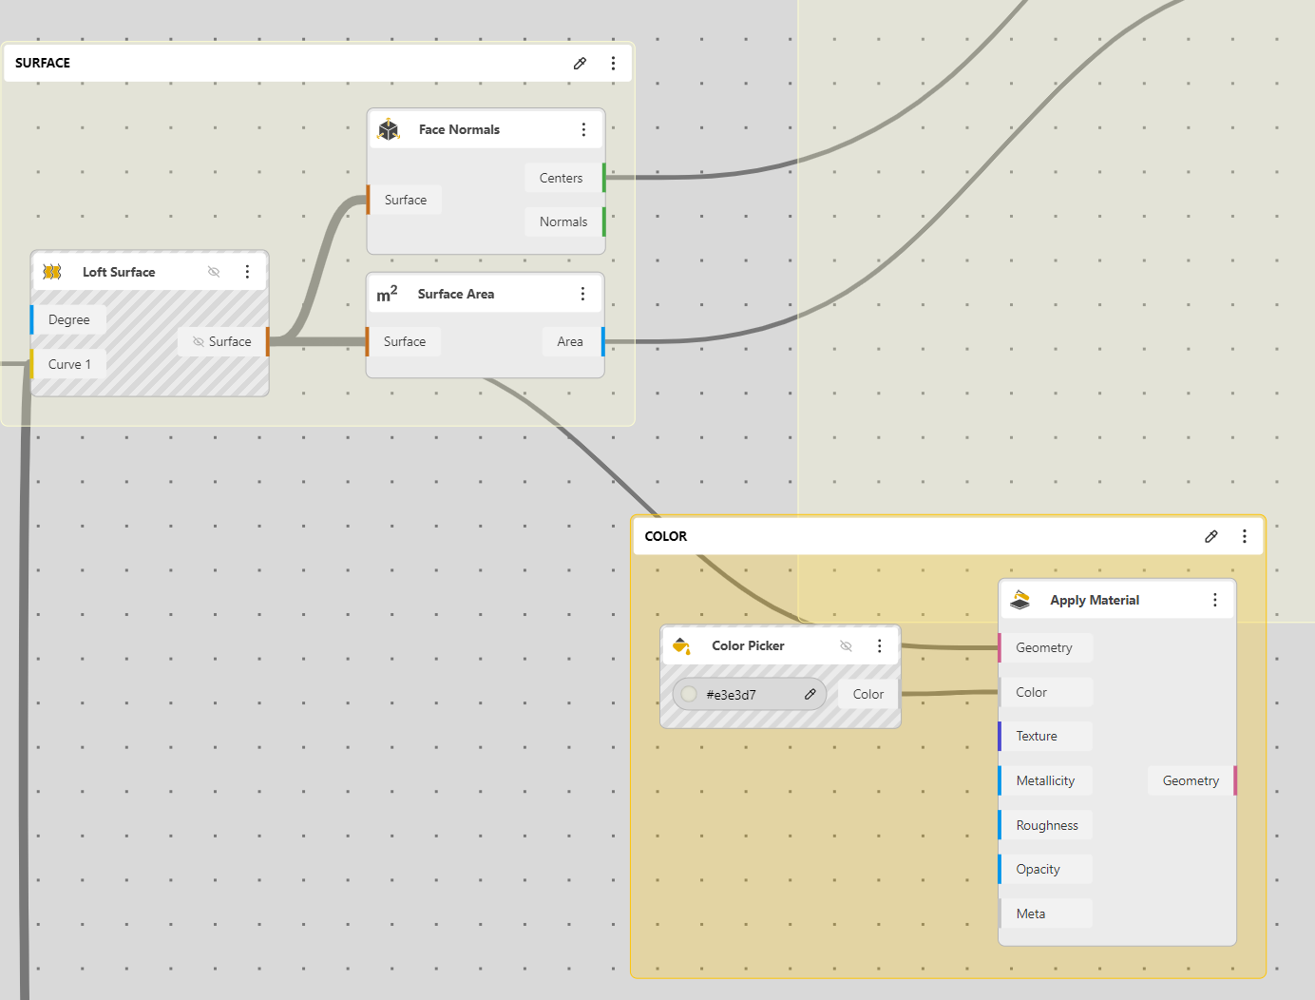Click the eyedropper icon beside #e3e3d7
The image size is (1315, 1000).
click(810, 694)
